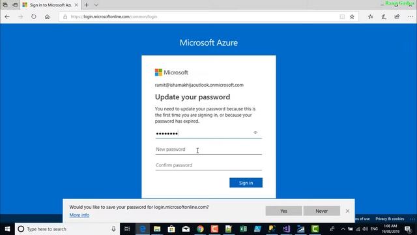
Task: Open the Mail app from taskbar
Action: tap(186, 229)
